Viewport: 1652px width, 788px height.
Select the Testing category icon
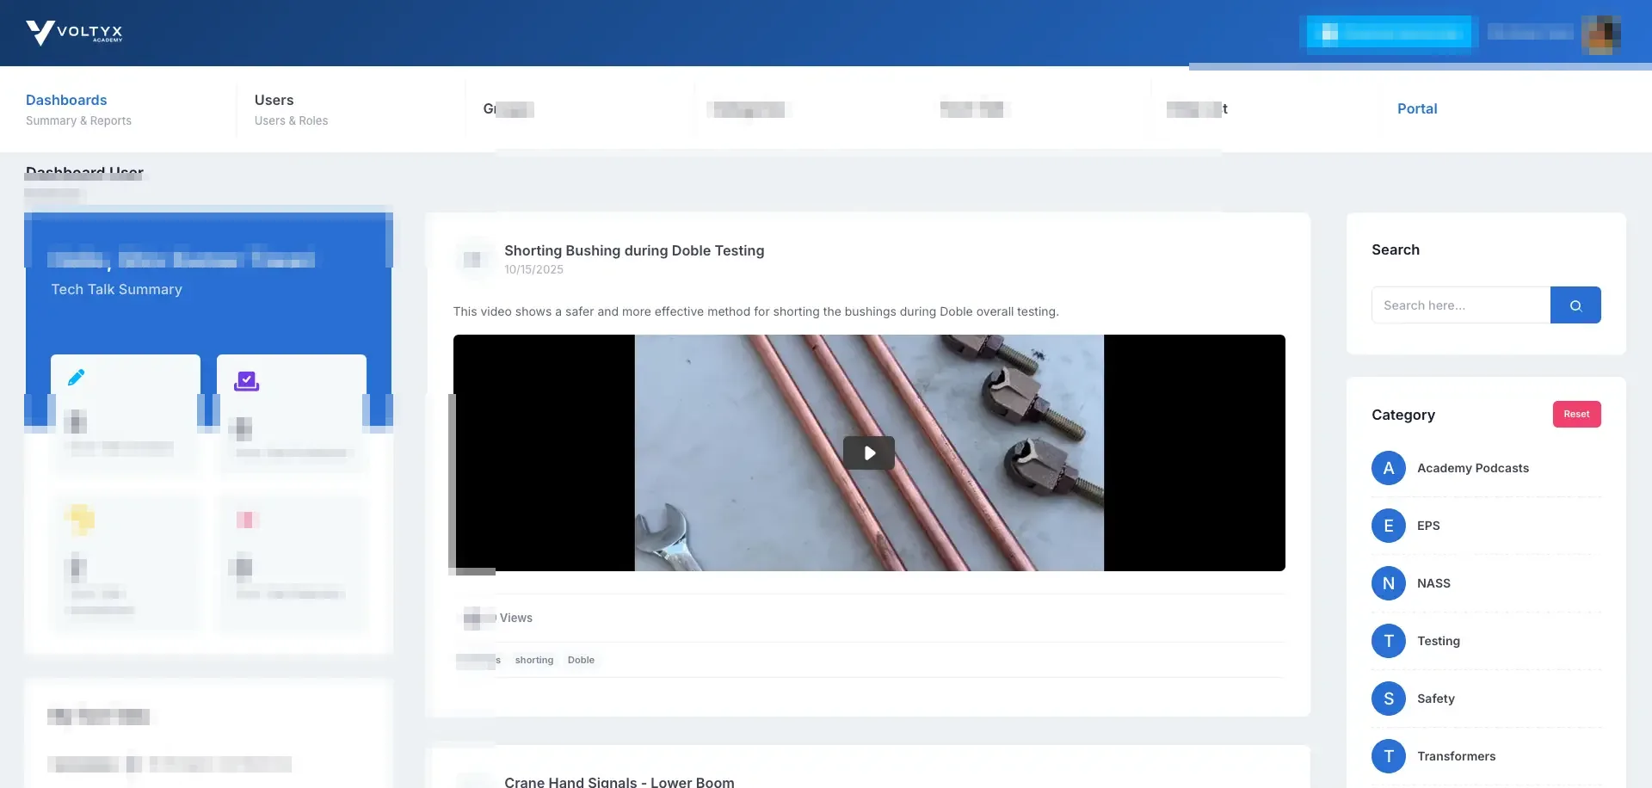pos(1388,641)
